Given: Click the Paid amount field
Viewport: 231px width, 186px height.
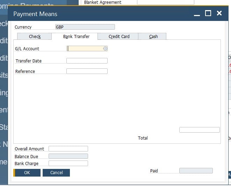Looking at the screenshot, I should [x=196, y=171].
